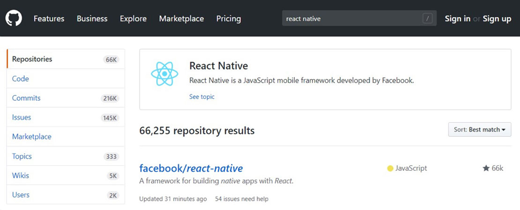Select Repositories in the sidebar
The height and width of the screenshot is (210, 520).
[66, 59]
